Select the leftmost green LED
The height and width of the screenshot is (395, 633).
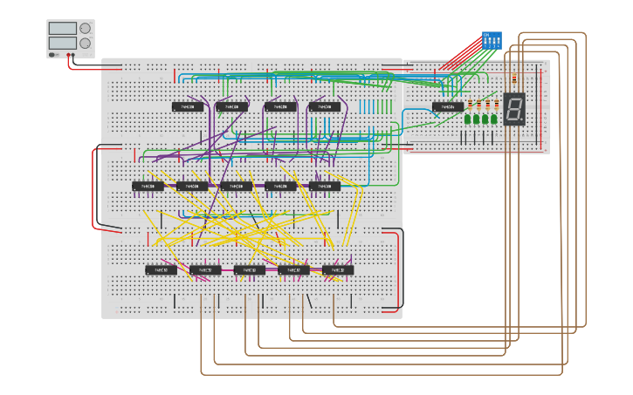pyautogui.click(x=468, y=119)
